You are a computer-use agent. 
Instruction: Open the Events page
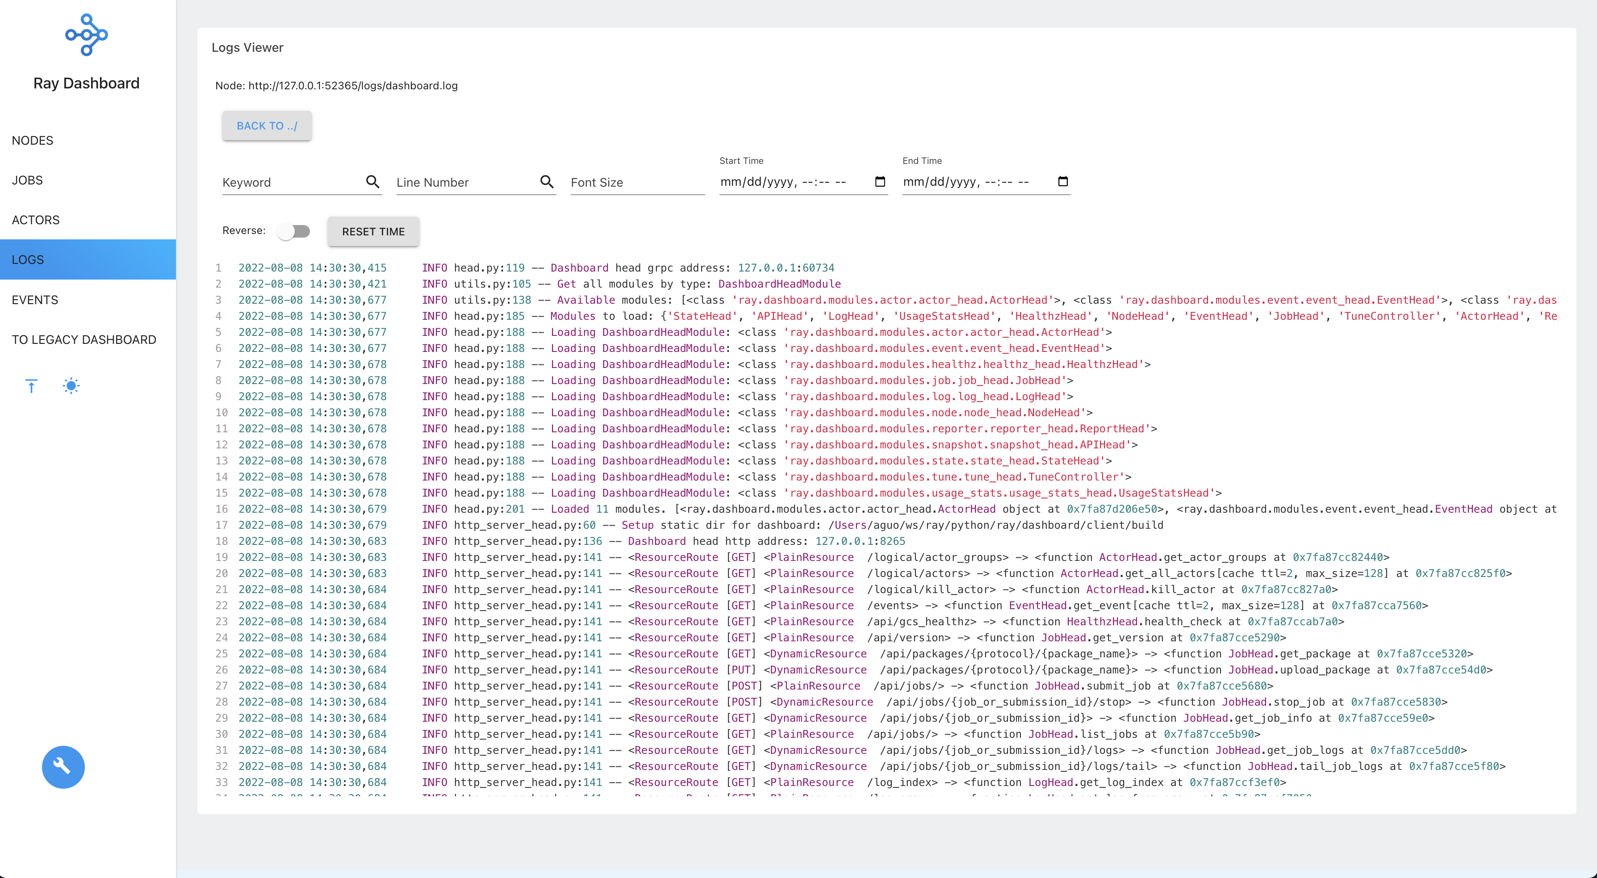tap(35, 300)
